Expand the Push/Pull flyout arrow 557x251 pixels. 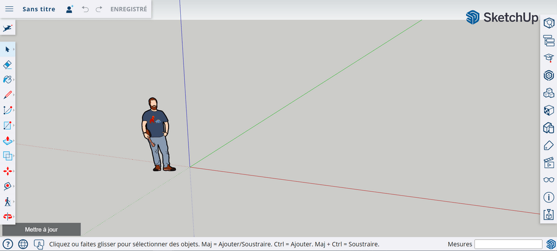tap(14, 141)
